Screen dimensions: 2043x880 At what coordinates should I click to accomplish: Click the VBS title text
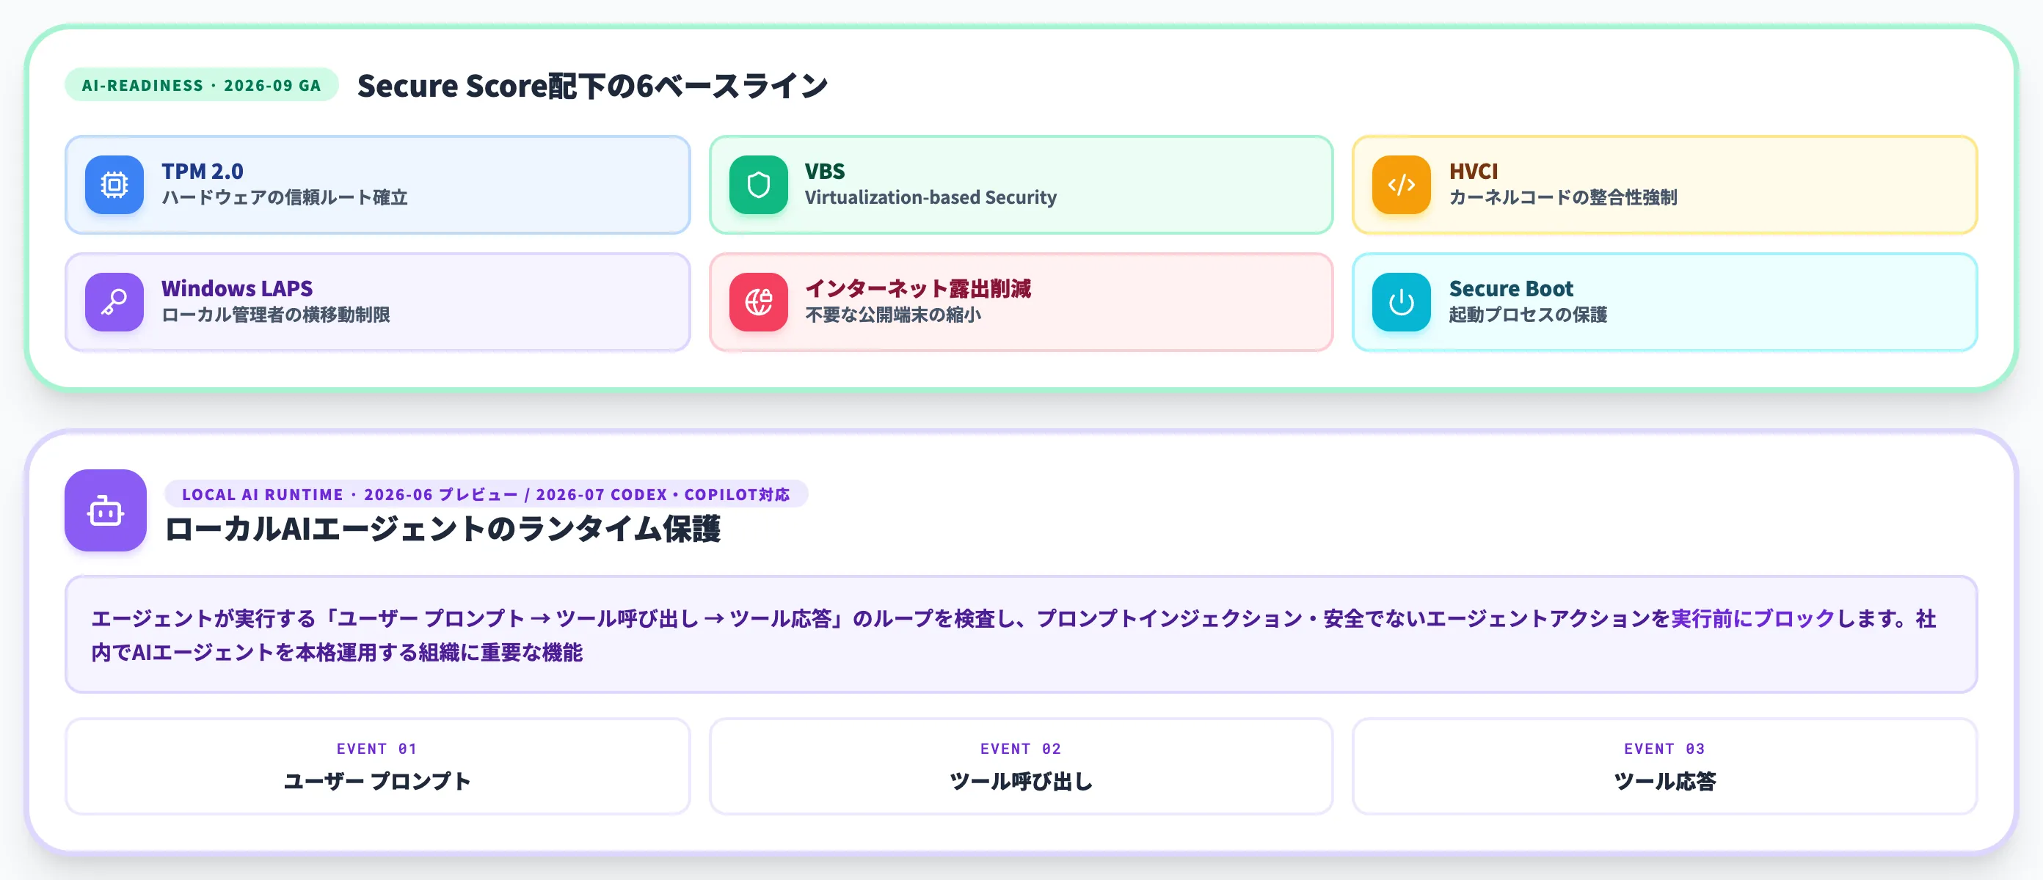tap(825, 172)
